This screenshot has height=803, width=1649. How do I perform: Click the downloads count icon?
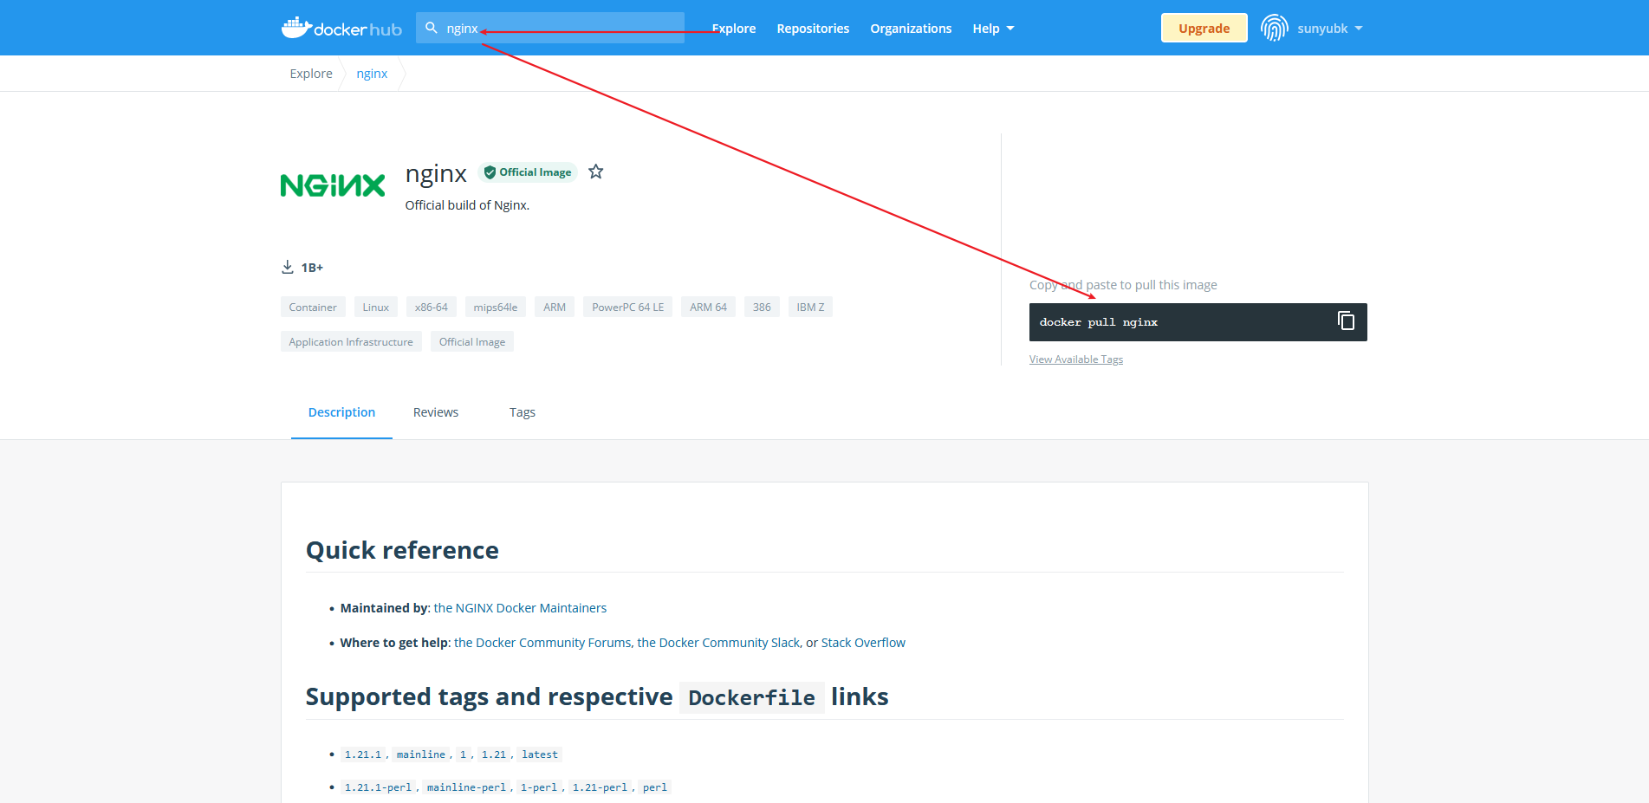pos(288,267)
